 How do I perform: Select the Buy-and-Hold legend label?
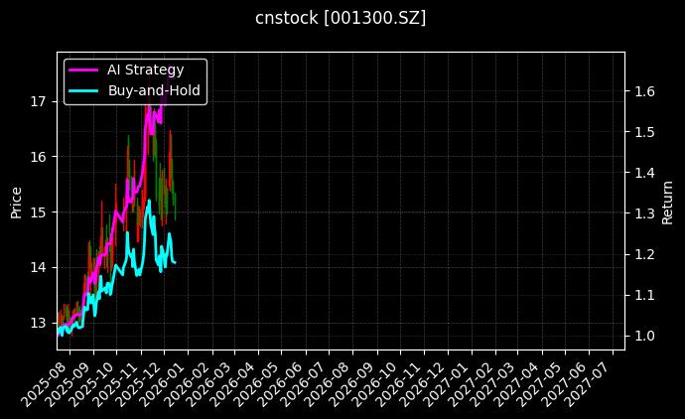pos(154,90)
